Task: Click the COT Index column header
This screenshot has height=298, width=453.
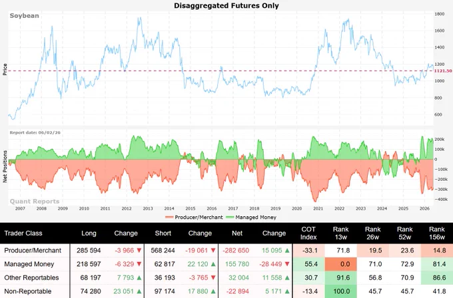Action: (308, 233)
